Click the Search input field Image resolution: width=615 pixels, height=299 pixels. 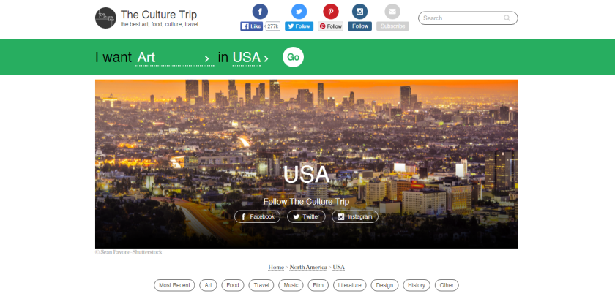tap(468, 18)
